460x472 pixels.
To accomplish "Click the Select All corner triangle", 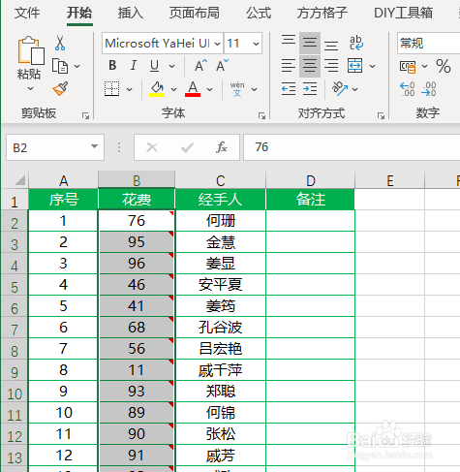I will point(19,180).
